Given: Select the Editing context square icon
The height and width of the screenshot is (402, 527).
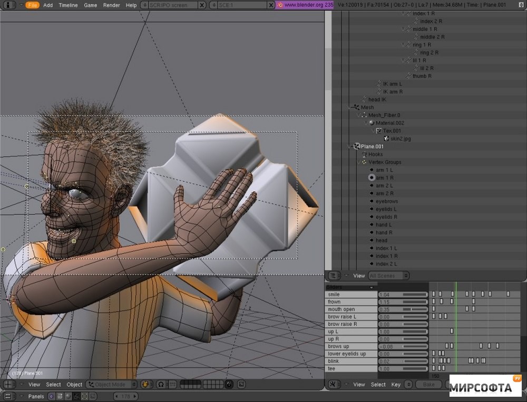Looking at the screenshot, I should coord(84,397).
